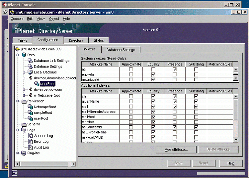Click the System Indexes scrollbar thumb
This screenshot has height=178, width=249.
pyautogui.click(x=236, y=73)
